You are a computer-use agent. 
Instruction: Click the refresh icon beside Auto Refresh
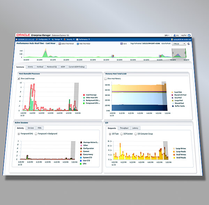click(188, 44)
